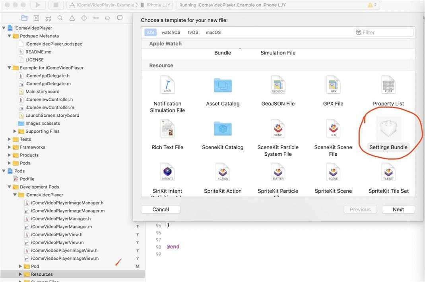Open the Debug navigator icon

click(96, 18)
